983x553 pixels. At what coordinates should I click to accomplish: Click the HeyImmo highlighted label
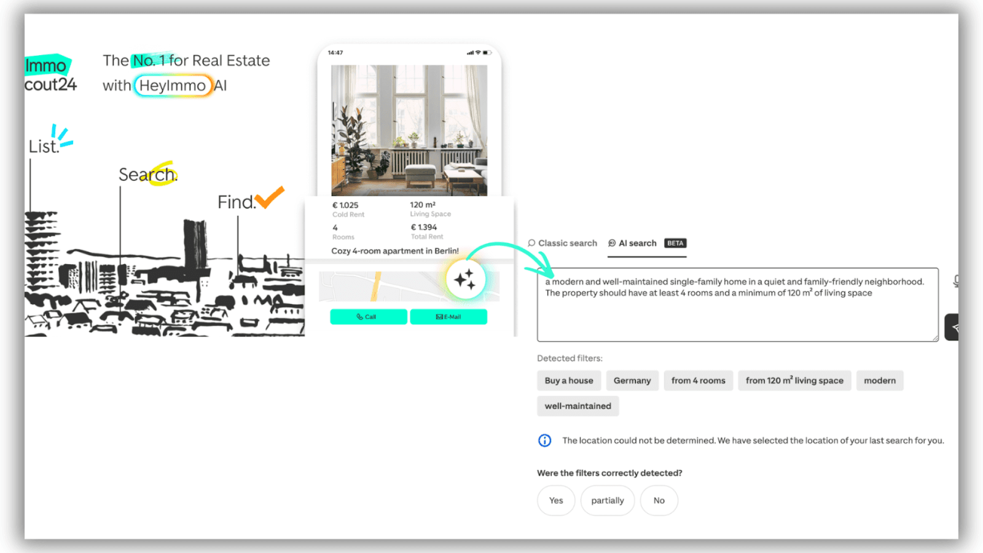[173, 85]
